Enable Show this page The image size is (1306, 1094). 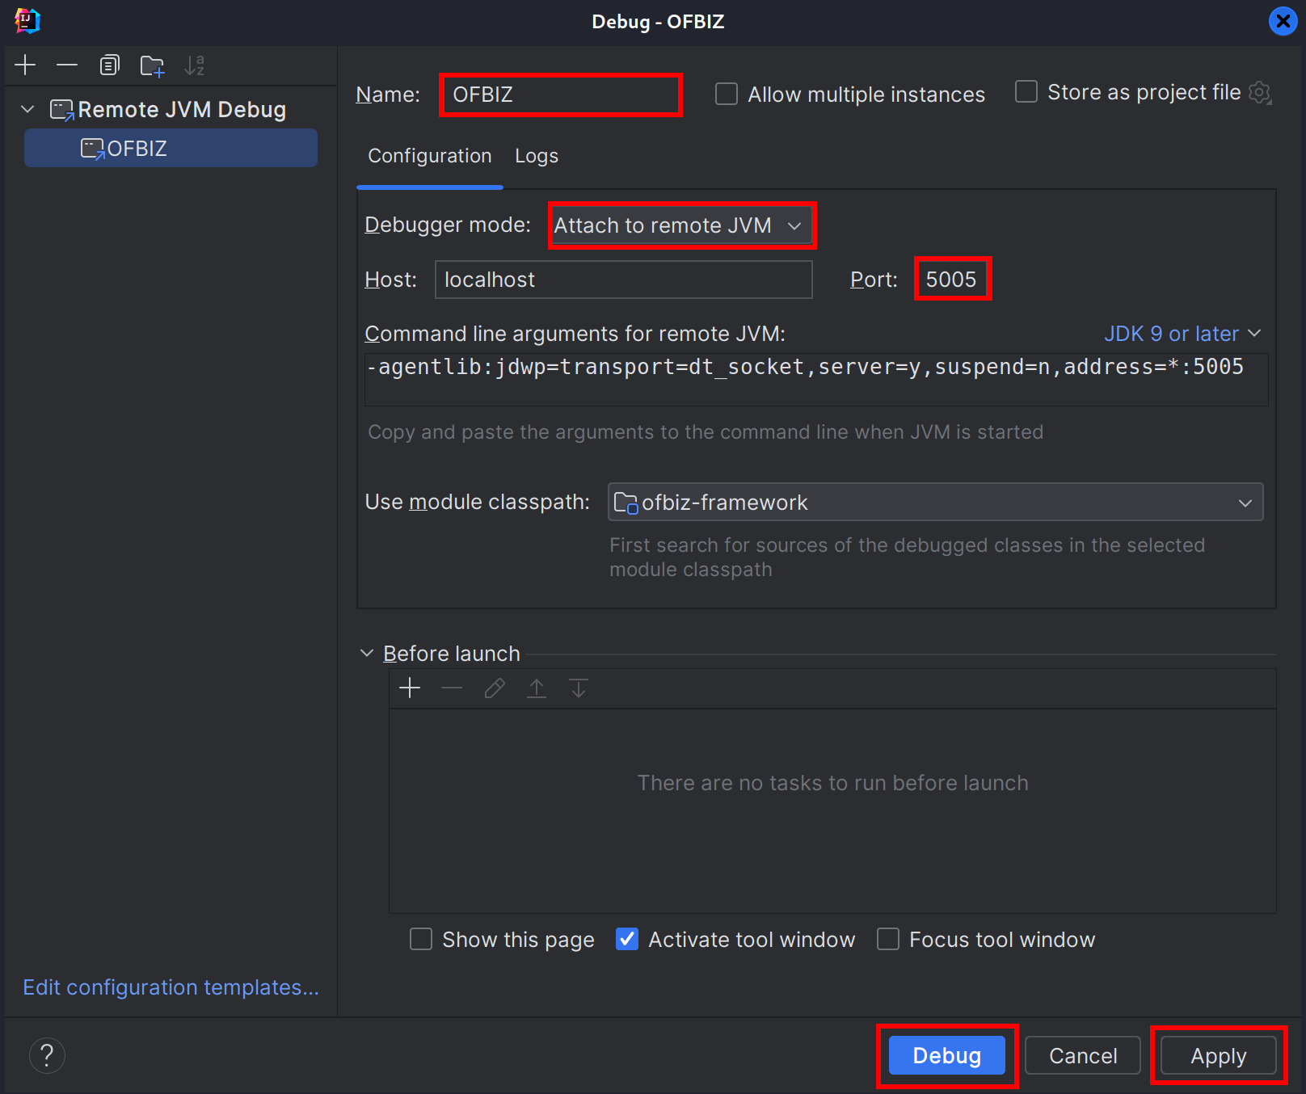pyautogui.click(x=421, y=939)
